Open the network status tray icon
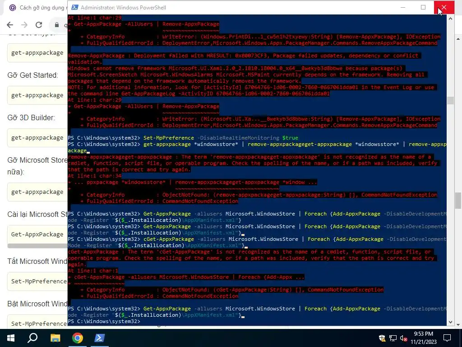This screenshot has height=347, width=462. [x=393, y=338]
